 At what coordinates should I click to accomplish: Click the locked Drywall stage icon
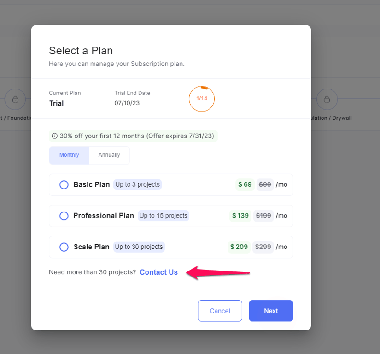pos(327,99)
